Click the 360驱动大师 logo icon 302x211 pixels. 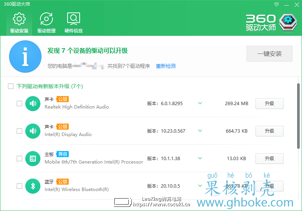tap(288, 22)
